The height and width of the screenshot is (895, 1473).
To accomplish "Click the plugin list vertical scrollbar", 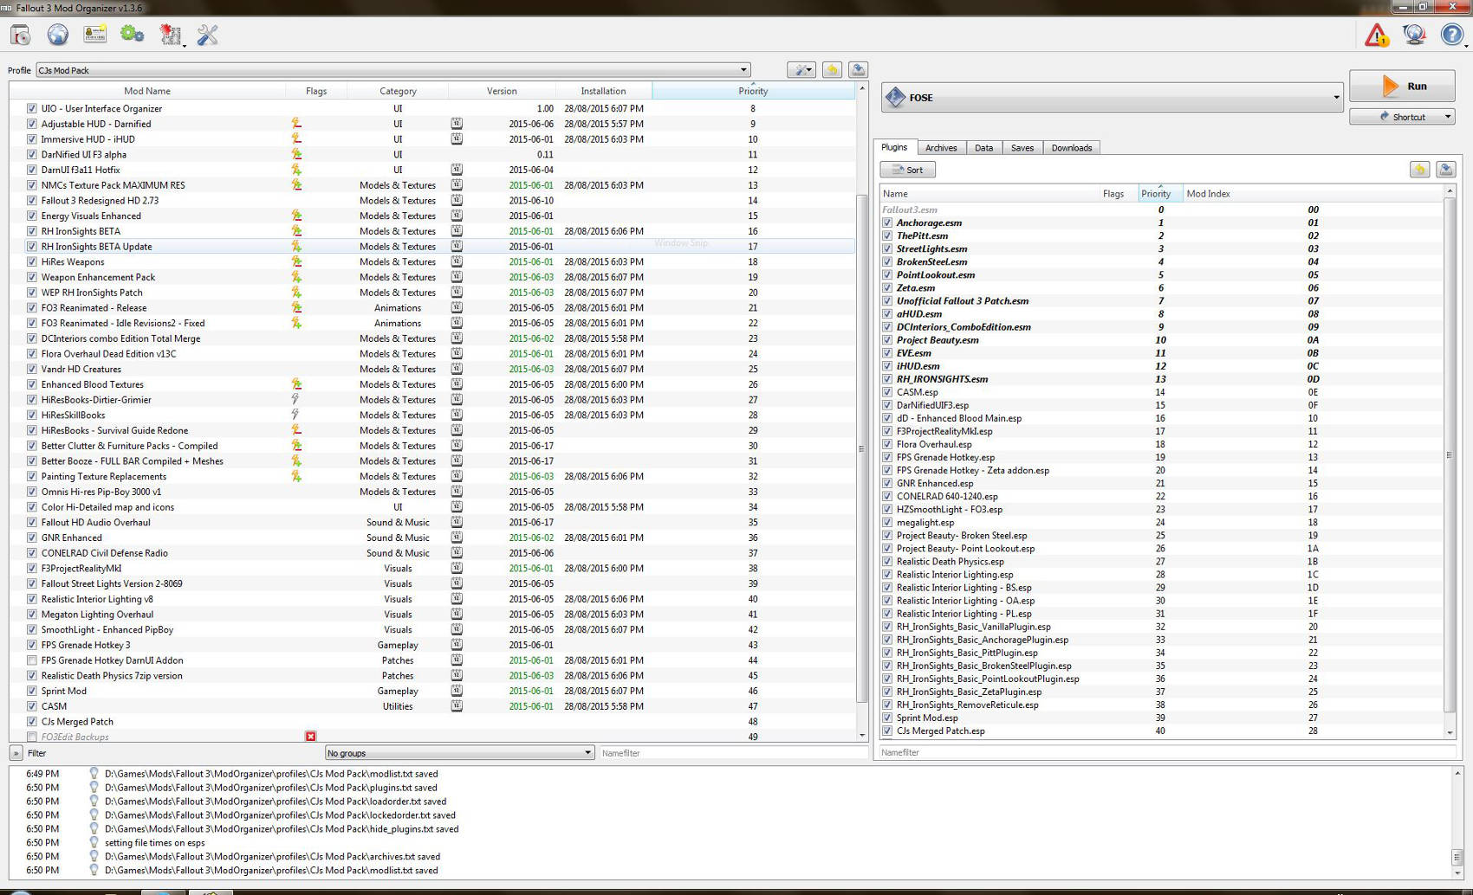I will (x=1450, y=454).
